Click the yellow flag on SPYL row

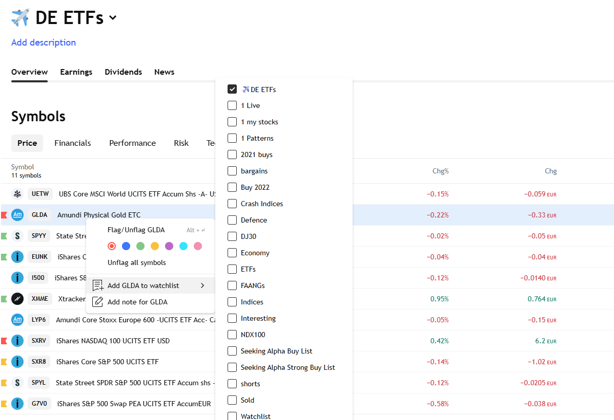(x=4, y=383)
